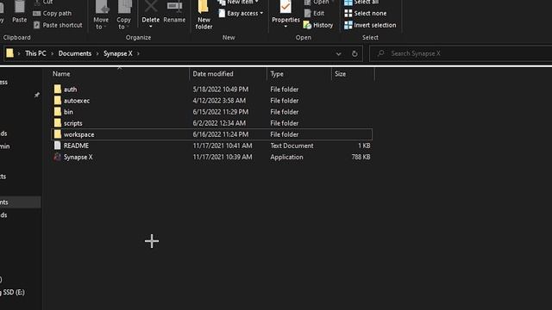The width and height of the screenshot is (552, 310).
Task: Create a New folder
Action: (204, 15)
